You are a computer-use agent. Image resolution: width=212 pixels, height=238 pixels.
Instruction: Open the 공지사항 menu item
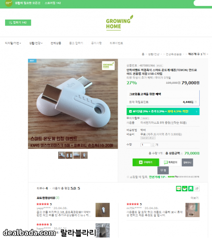point(96,43)
